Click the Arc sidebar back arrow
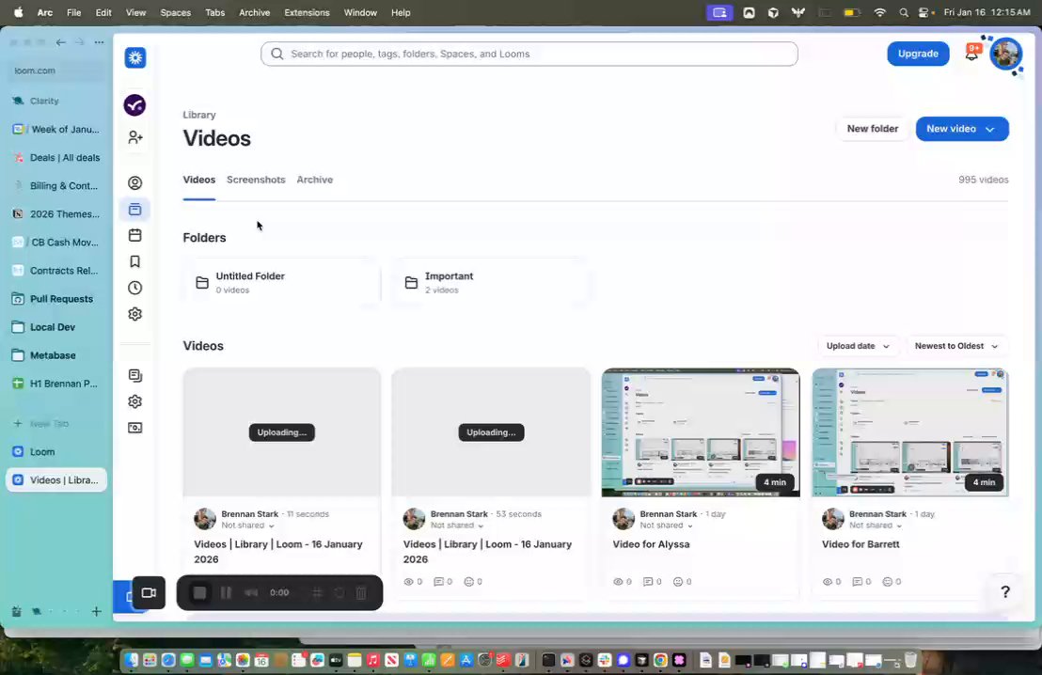 61,42
